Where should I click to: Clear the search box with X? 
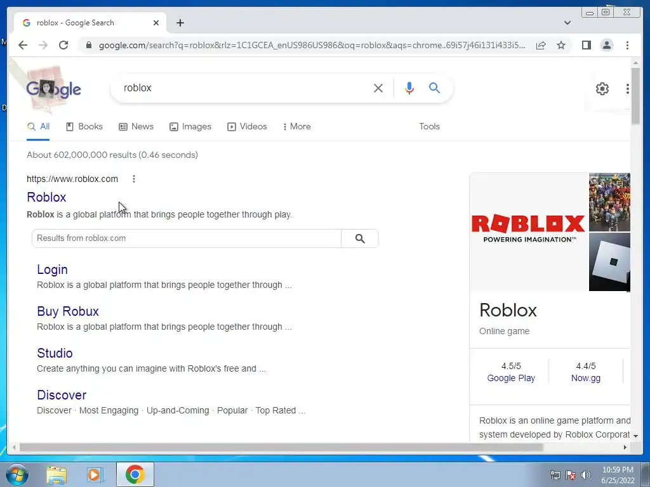[x=378, y=88]
